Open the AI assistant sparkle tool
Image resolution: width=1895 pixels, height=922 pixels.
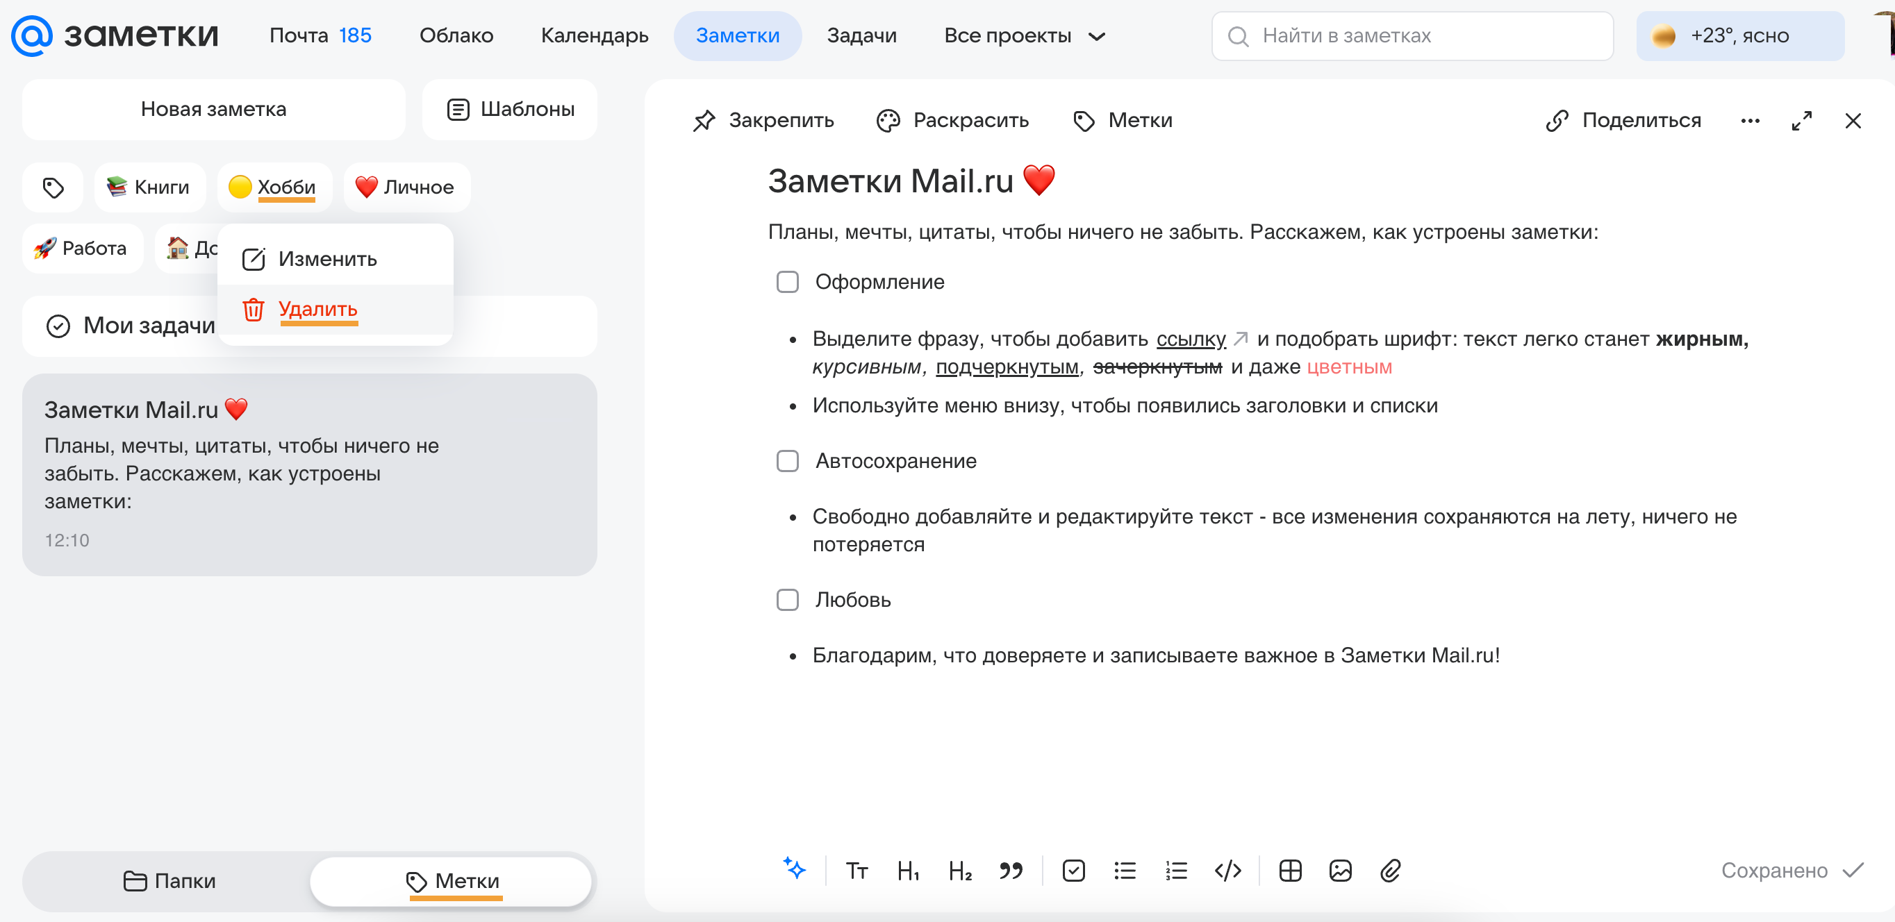[794, 869]
